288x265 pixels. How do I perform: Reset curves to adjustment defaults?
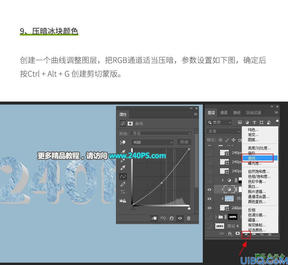(x=172, y=218)
